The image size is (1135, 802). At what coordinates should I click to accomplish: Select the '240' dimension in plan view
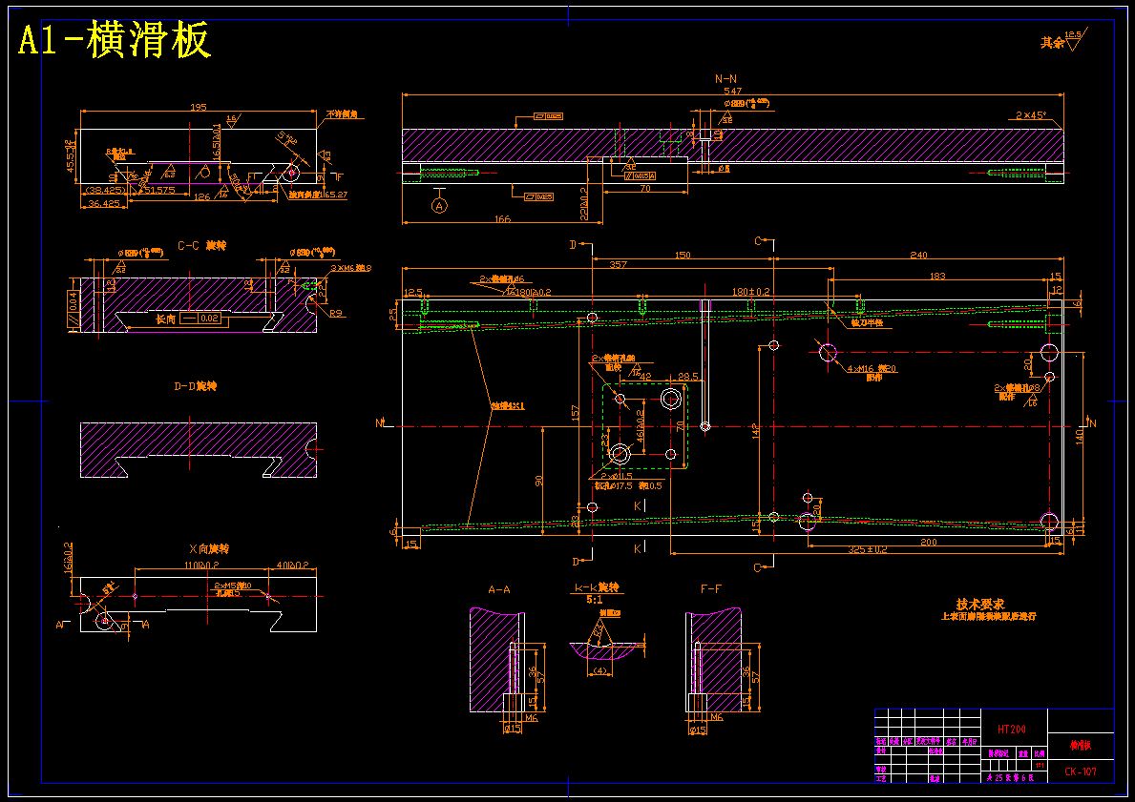pyautogui.click(x=918, y=255)
